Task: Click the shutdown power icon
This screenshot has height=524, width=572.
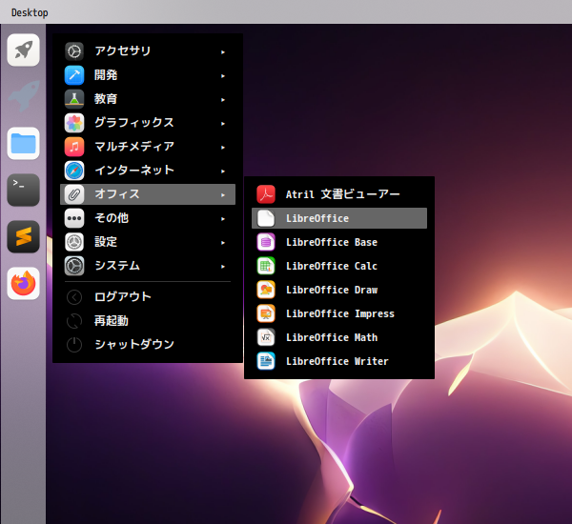Action: click(x=74, y=345)
